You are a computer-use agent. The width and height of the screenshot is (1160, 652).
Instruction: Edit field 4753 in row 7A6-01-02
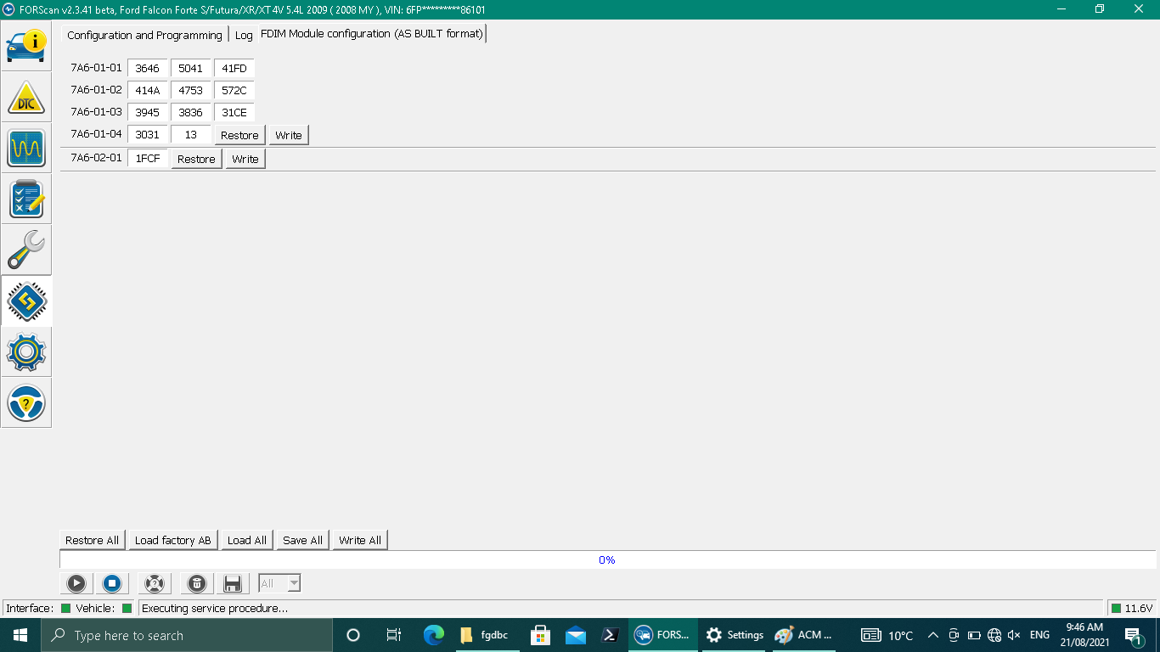click(x=191, y=90)
